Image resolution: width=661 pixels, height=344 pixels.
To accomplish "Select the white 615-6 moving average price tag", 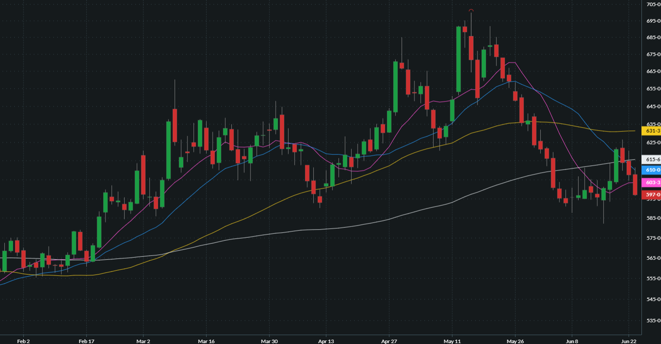I will tap(651, 160).
